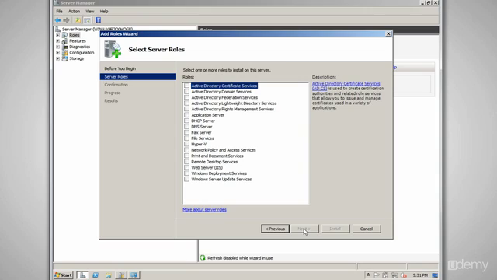This screenshot has width=497, height=280.
Task: Click the Previous button
Action: click(275, 229)
